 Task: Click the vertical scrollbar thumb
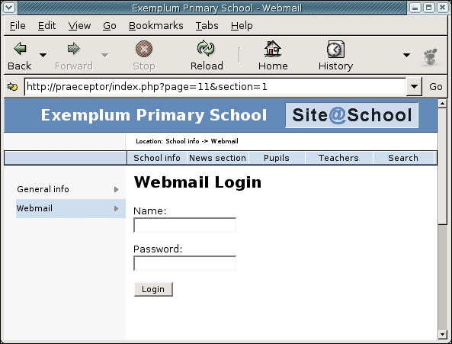tap(443, 166)
